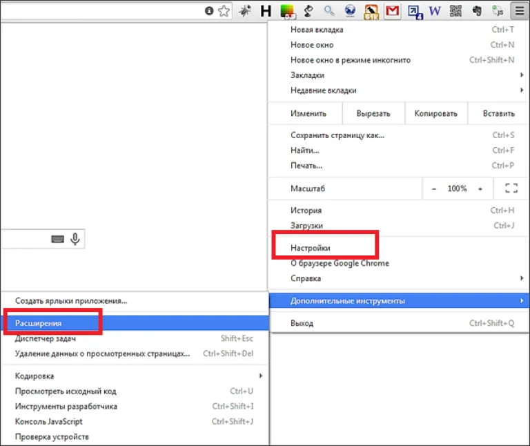Open Инструменты разработчика
The image size is (530, 446).
tap(135, 407)
